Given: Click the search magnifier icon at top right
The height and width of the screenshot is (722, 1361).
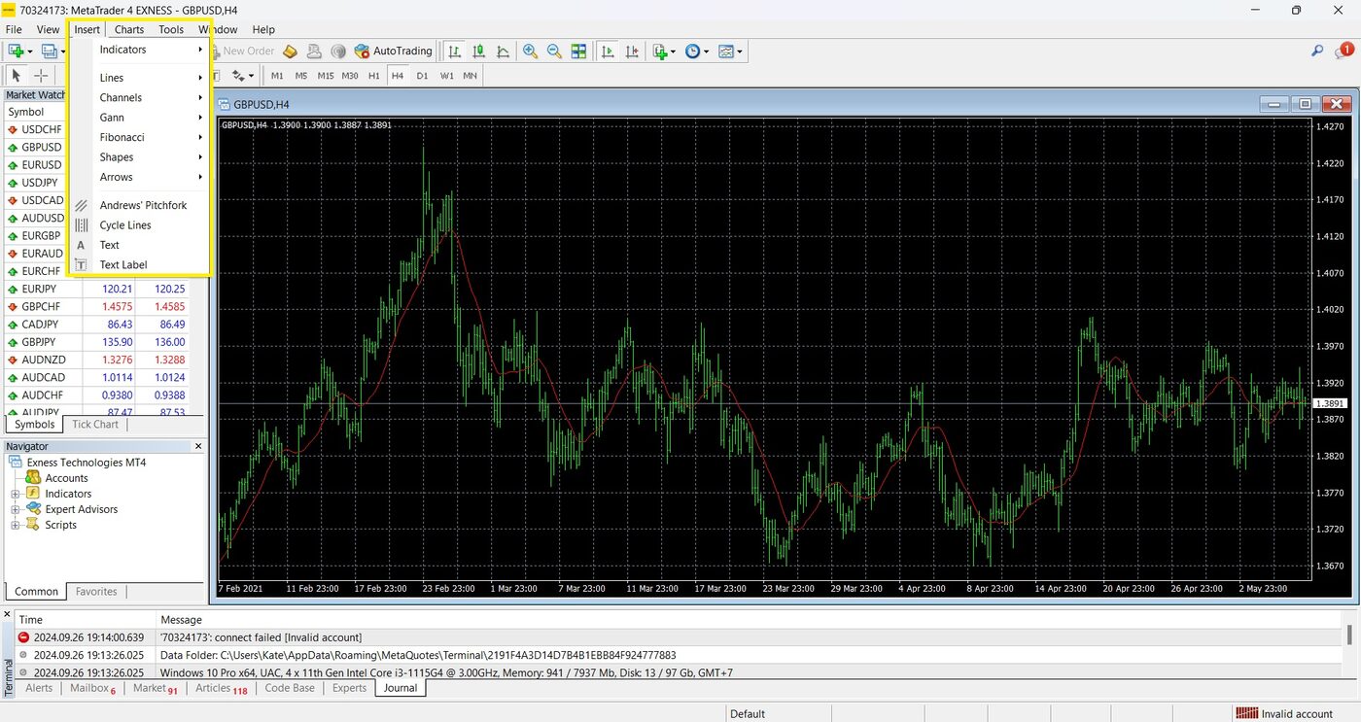Looking at the screenshot, I should [x=1318, y=51].
